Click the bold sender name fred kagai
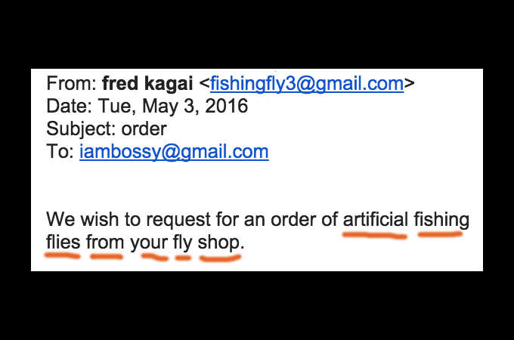 tap(147, 84)
